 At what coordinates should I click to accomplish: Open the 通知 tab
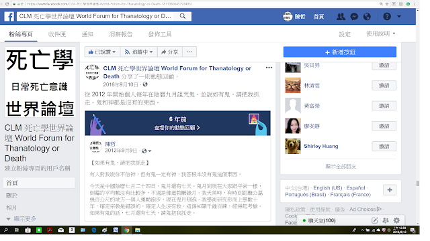87,34
